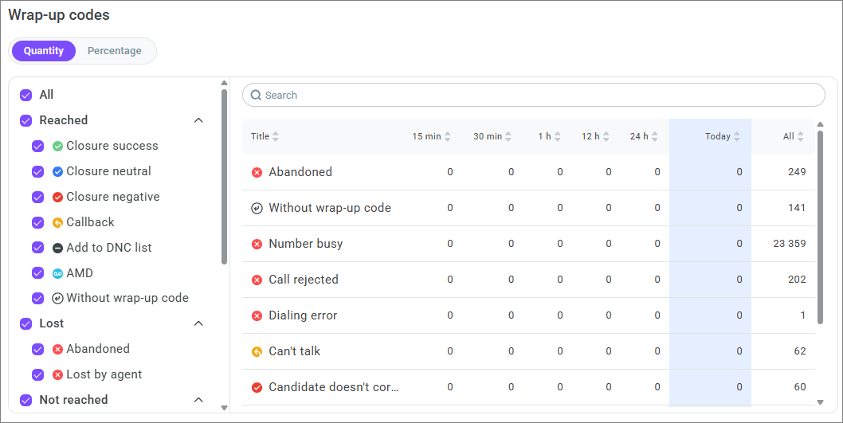The width and height of the screenshot is (843, 423).
Task: Click the red Closure negative status icon
Action: 57,198
